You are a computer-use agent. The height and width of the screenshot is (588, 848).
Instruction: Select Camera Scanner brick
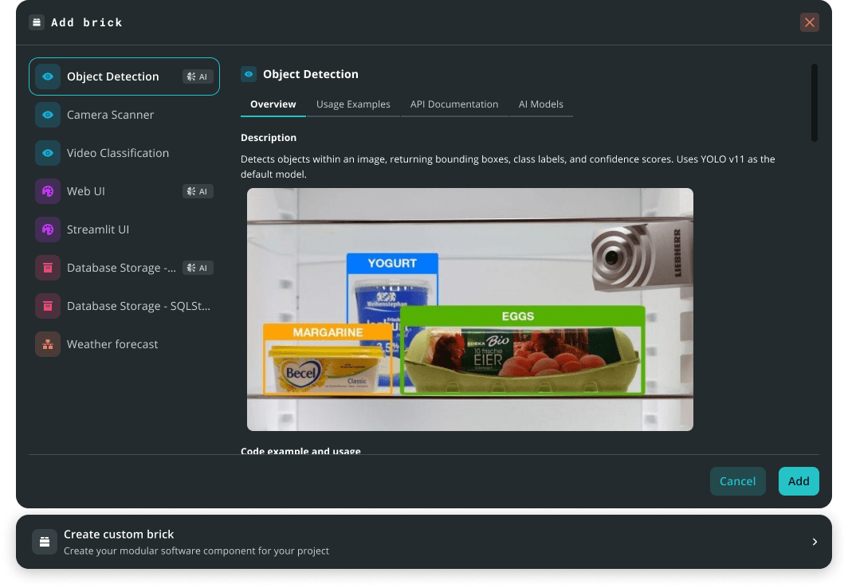124,115
